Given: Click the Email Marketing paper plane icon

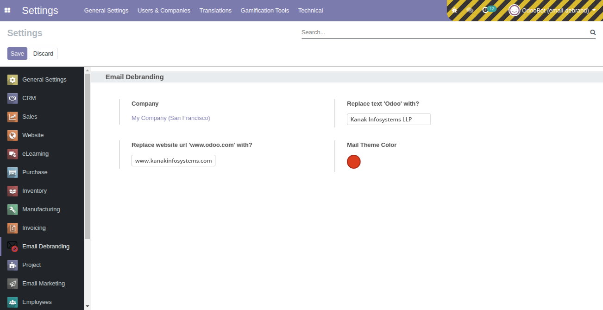Looking at the screenshot, I should tap(13, 284).
